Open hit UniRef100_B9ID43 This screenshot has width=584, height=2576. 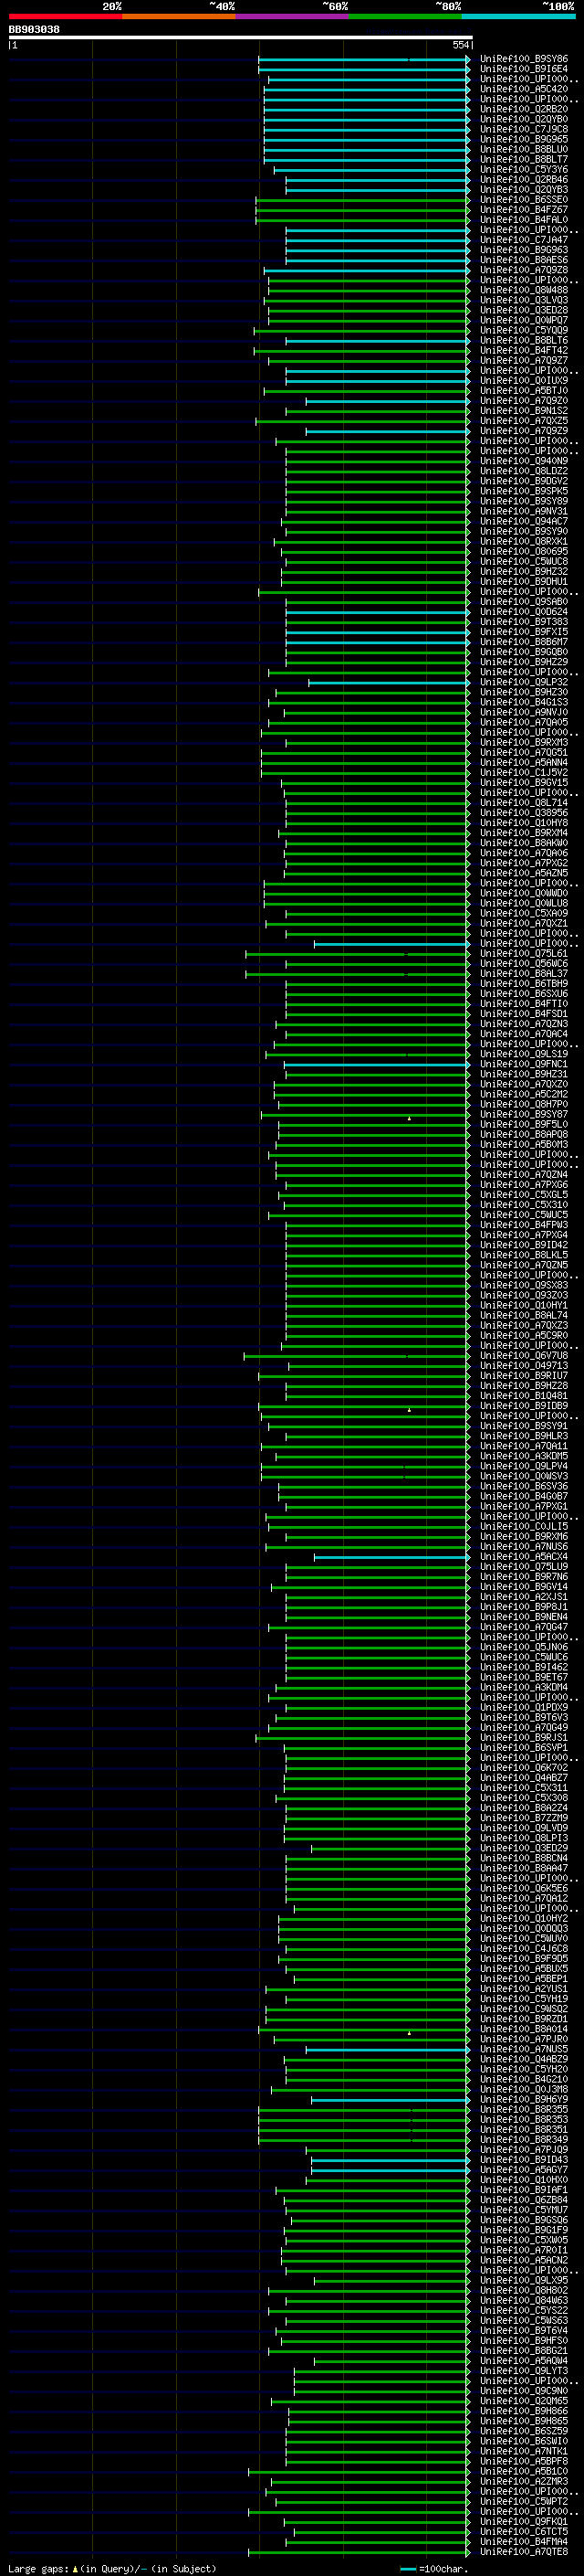tap(524, 2159)
